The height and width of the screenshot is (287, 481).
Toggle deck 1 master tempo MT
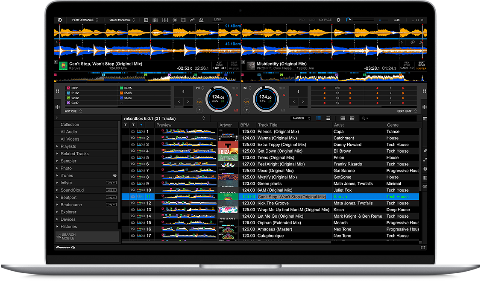click(x=236, y=110)
